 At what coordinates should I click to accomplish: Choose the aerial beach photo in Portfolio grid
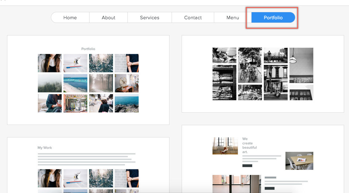pos(75,83)
